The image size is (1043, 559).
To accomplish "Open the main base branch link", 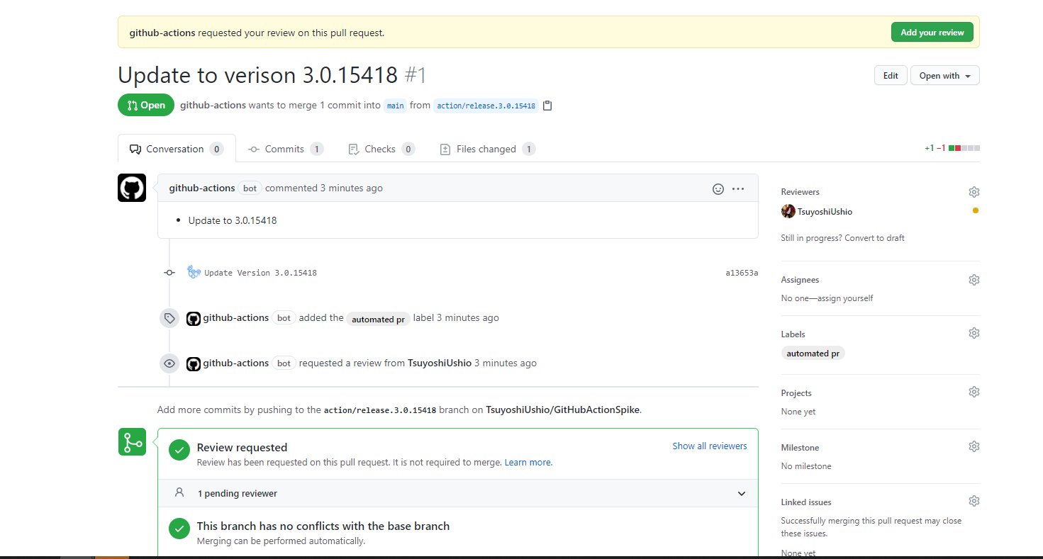I will click(396, 106).
